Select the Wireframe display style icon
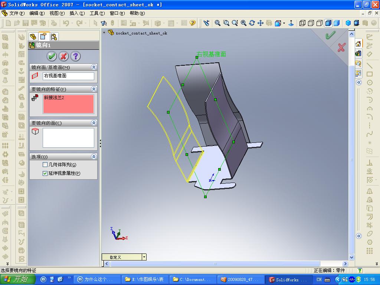The height and width of the screenshot is (285, 380). [302, 23]
